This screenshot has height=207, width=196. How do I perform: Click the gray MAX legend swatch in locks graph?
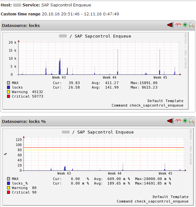[x=9, y=83]
